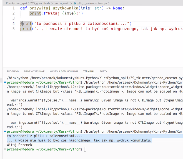Click function name przywitaj_uzytkownika in code
Image resolution: width=183 pixels, height=159 pixels.
coord(54,8)
